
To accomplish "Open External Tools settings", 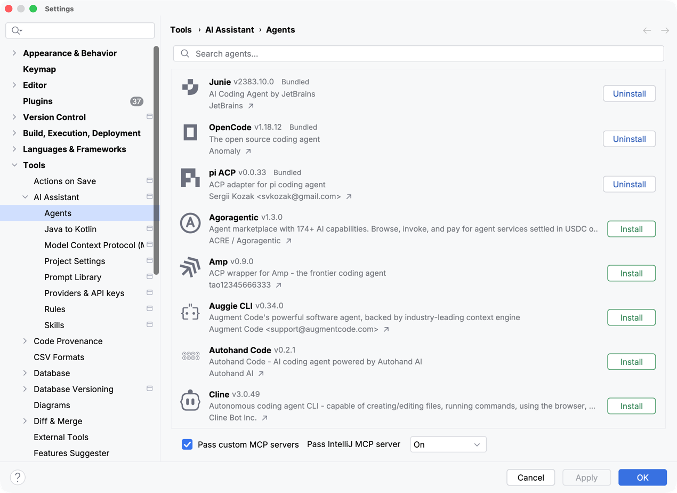I will click(61, 438).
